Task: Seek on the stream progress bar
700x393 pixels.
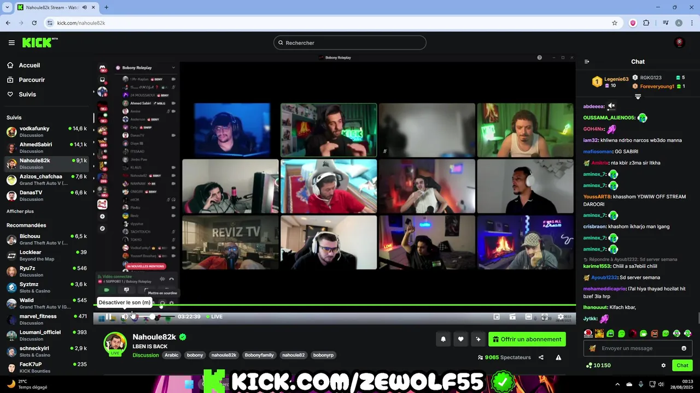Action: [x=334, y=305]
